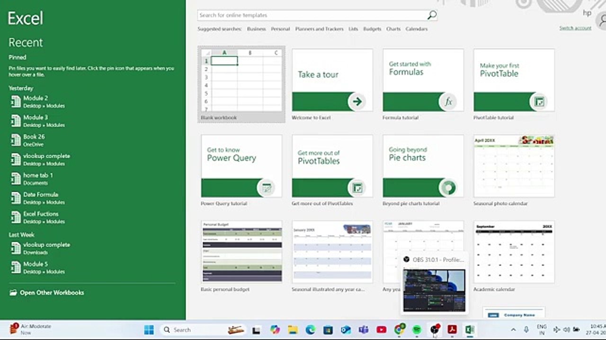Launch Microsoft Edge from the taskbar
This screenshot has width=606, height=340.
(311, 330)
